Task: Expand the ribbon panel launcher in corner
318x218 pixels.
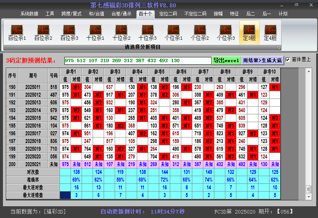Action: (x=278, y=47)
